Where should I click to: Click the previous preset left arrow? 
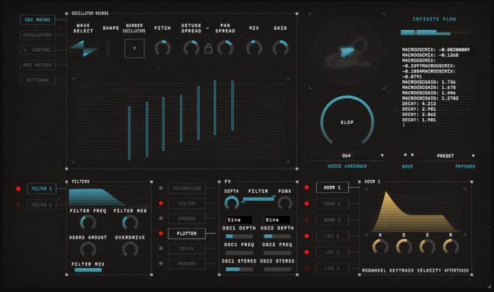tap(405, 155)
